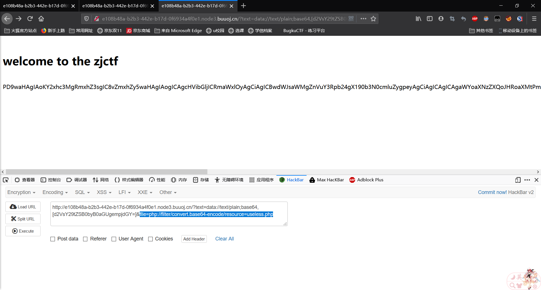Image resolution: width=541 pixels, height=290 pixels.
Task: Select the HackBar devtools tab
Action: pos(292,180)
